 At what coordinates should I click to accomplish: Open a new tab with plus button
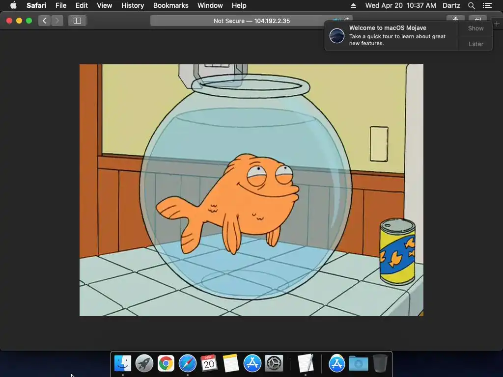(497, 24)
